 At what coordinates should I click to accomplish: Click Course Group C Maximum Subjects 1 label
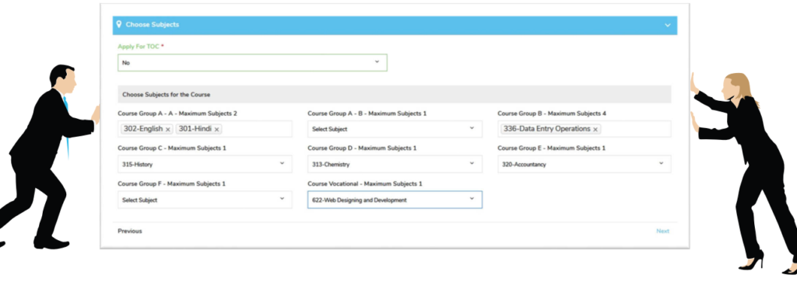[172, 148]
